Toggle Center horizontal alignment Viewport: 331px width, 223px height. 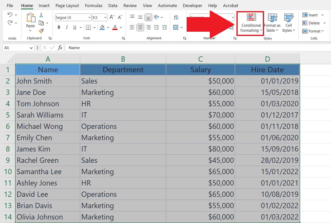140,27
